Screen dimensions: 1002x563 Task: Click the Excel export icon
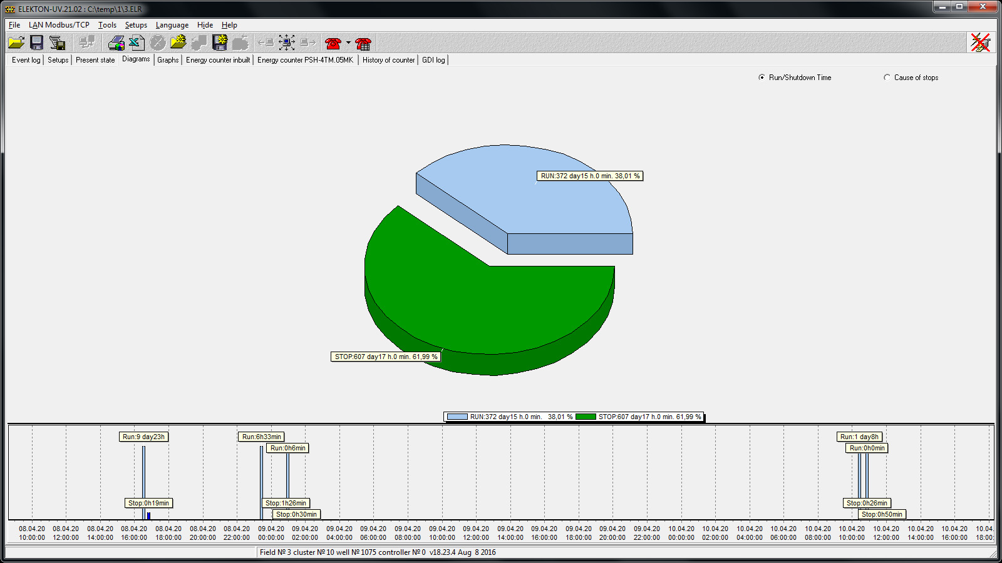(137, 43)
